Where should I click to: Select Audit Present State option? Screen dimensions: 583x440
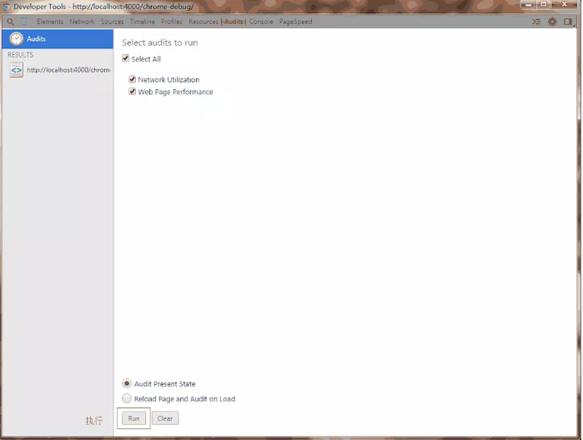[x=127, y=383]
